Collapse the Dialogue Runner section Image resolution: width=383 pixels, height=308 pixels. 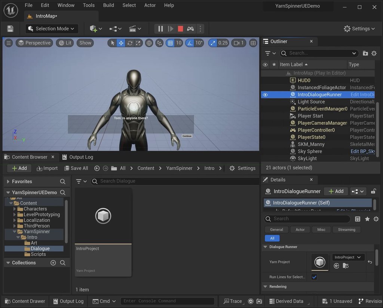265,247
